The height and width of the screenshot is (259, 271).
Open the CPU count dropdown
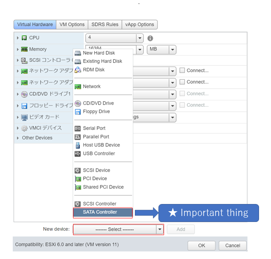[140, 38]
